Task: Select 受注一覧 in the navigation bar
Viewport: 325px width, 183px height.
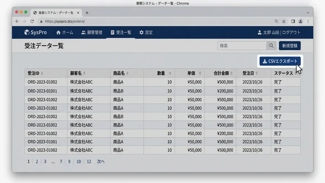Action: [x=121, y=32]
